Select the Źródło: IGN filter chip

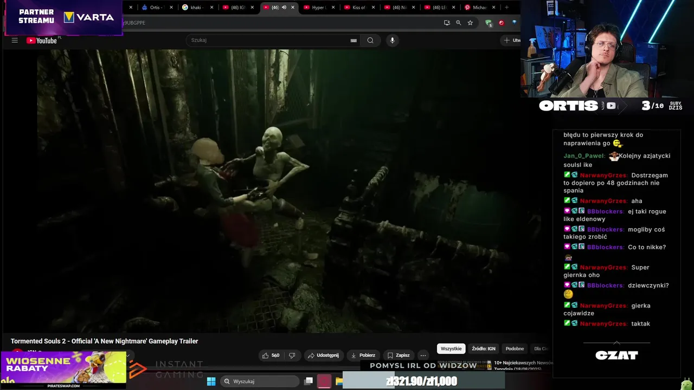484,349
